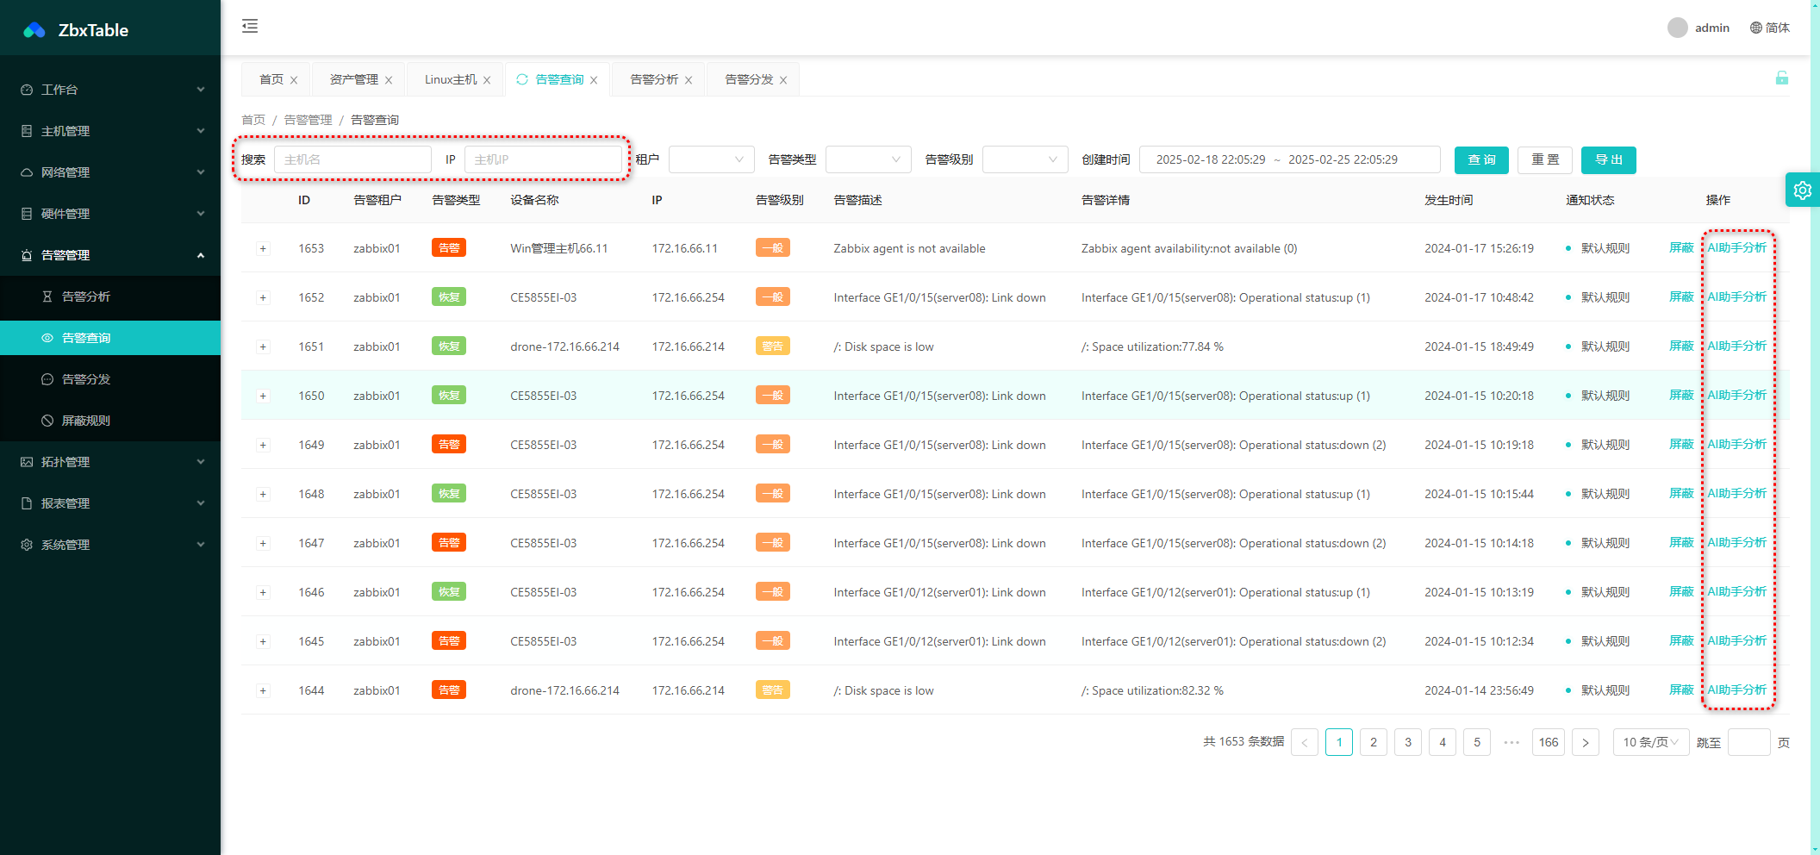Click the 导出 button
1820x855 pixels.
point(1609,159)
